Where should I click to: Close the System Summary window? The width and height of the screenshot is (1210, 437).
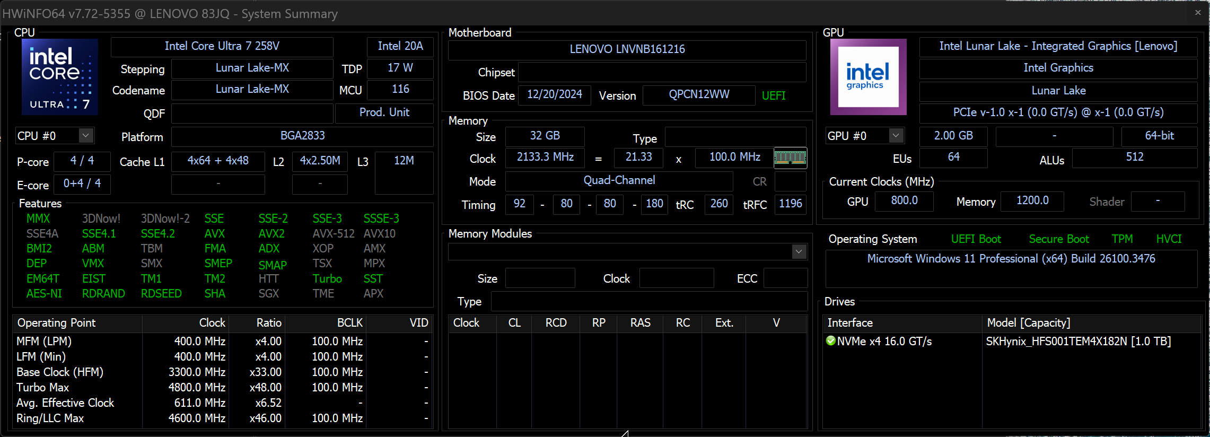(x=1198, y=12)
